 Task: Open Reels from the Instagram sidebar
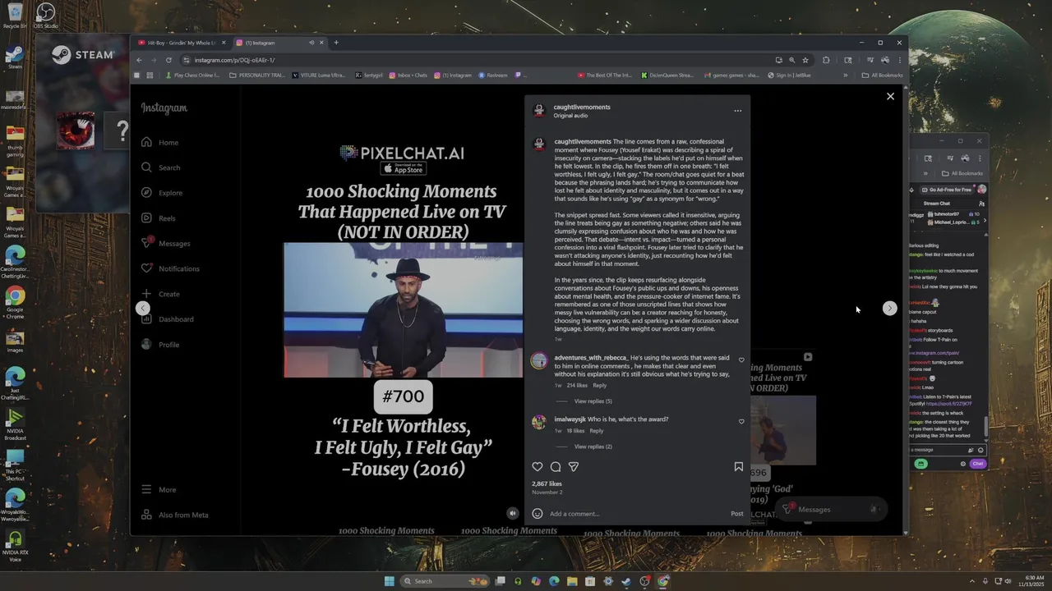pos(159,218)
